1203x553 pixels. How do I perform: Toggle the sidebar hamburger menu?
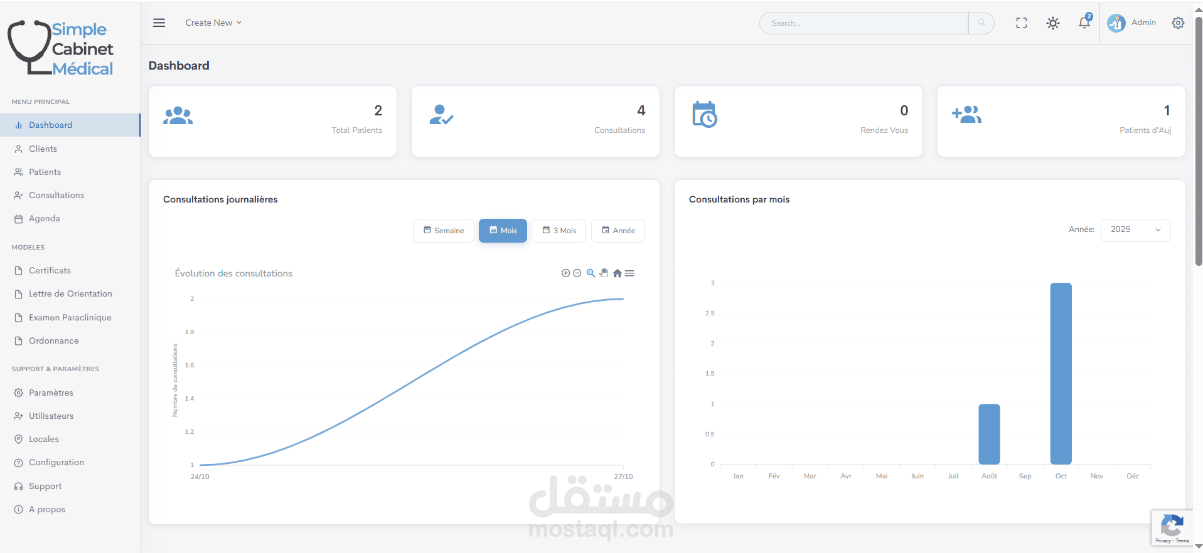point(159,23)
